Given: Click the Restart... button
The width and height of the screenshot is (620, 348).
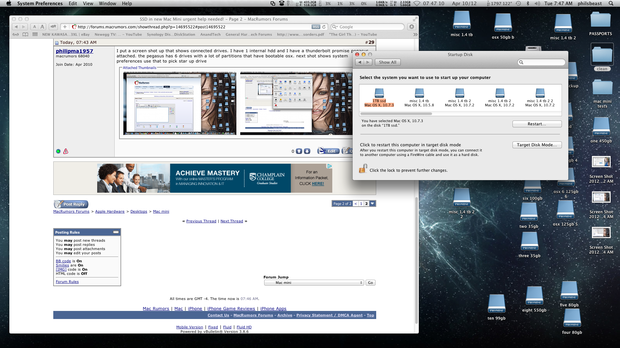Looking at the screenshot, I should coord(537,124).
